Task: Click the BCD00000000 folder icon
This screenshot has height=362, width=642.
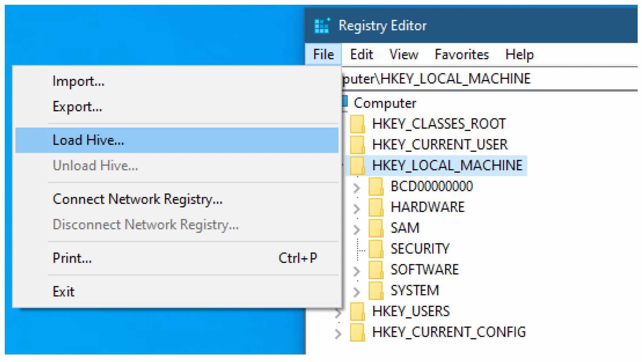Action: [376, 187]
